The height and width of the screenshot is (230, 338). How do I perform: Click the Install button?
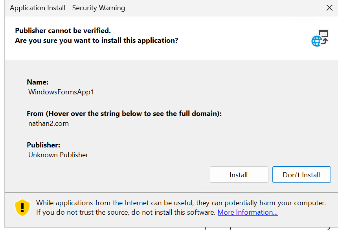tap(239, 175)
